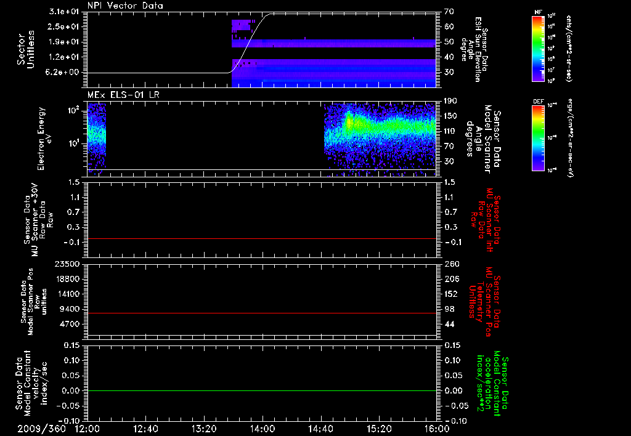Click the 16:00 time axis label
This screenshot has height=436, width=631.
point(437,429)
